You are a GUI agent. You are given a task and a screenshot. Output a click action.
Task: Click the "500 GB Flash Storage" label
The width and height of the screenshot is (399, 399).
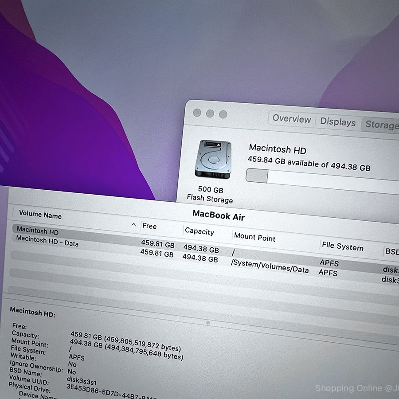tap(210, 195)
